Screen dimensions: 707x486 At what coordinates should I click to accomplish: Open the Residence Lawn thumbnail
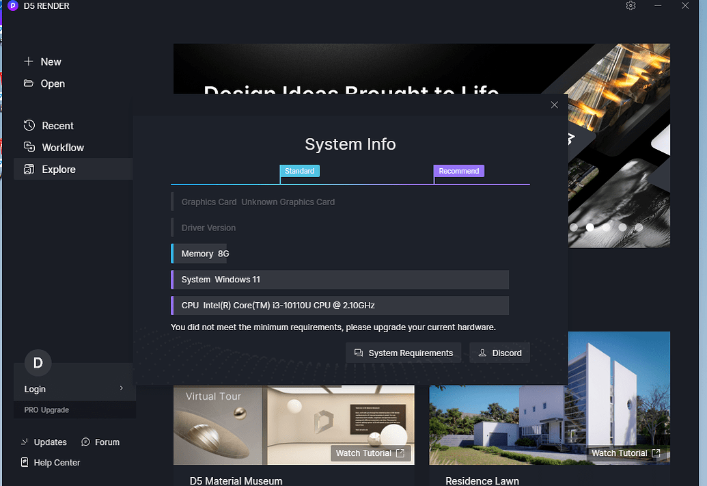pos(550,424)
